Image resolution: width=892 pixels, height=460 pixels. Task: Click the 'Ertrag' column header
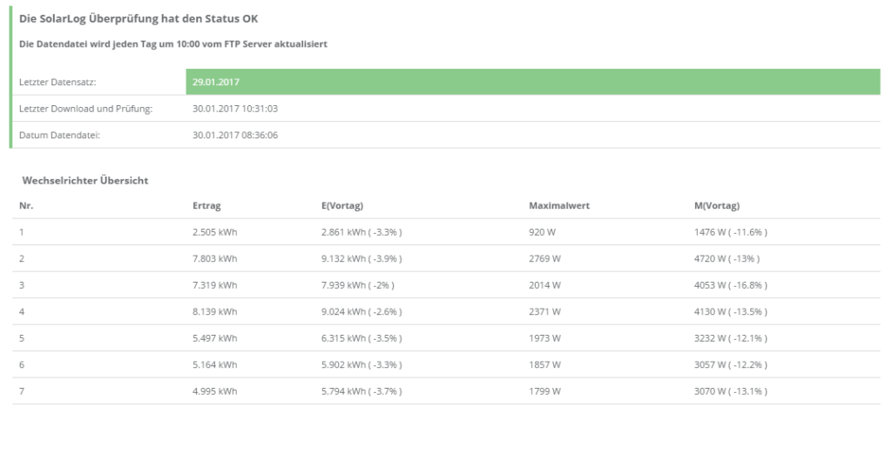pyautogui.click(x=206, y=206)
